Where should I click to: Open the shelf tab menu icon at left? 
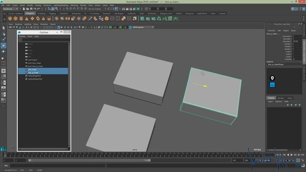click(x=4, y=14)
